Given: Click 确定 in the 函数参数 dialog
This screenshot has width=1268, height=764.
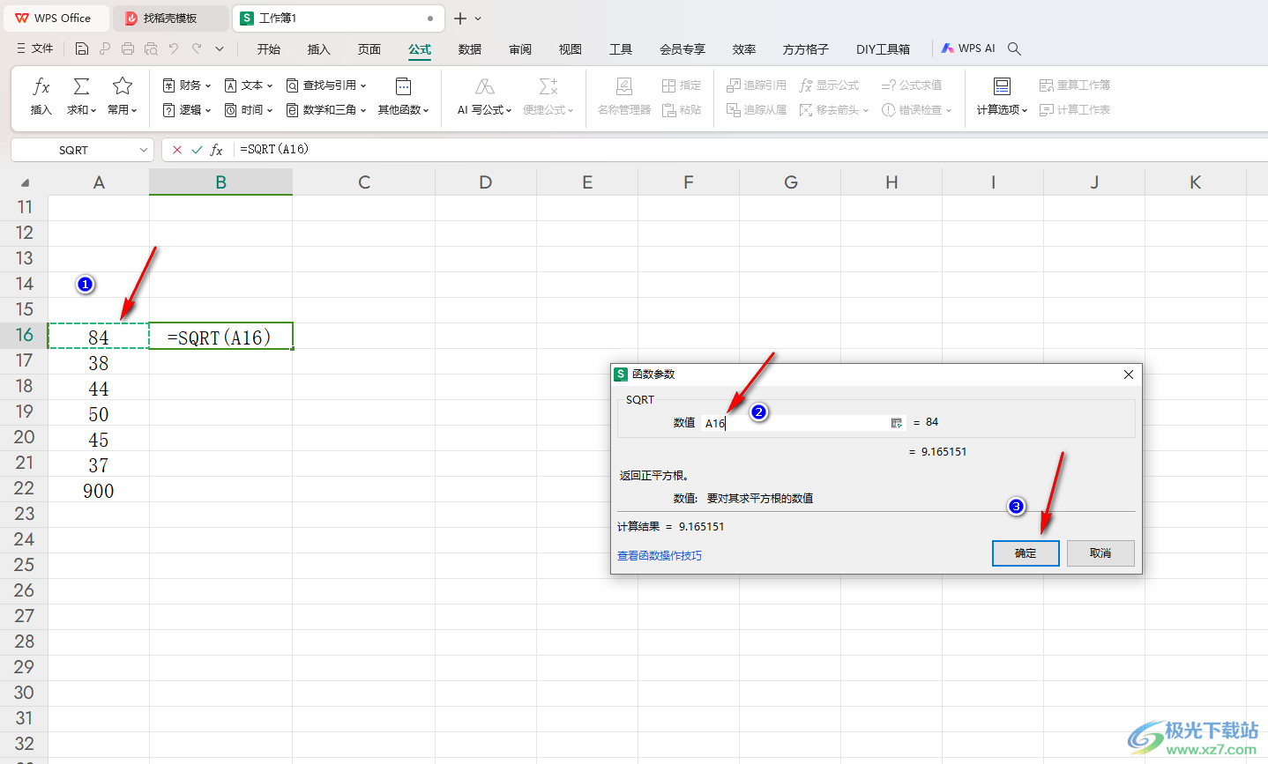Looking at the screenshot, I should point(1026,553).
